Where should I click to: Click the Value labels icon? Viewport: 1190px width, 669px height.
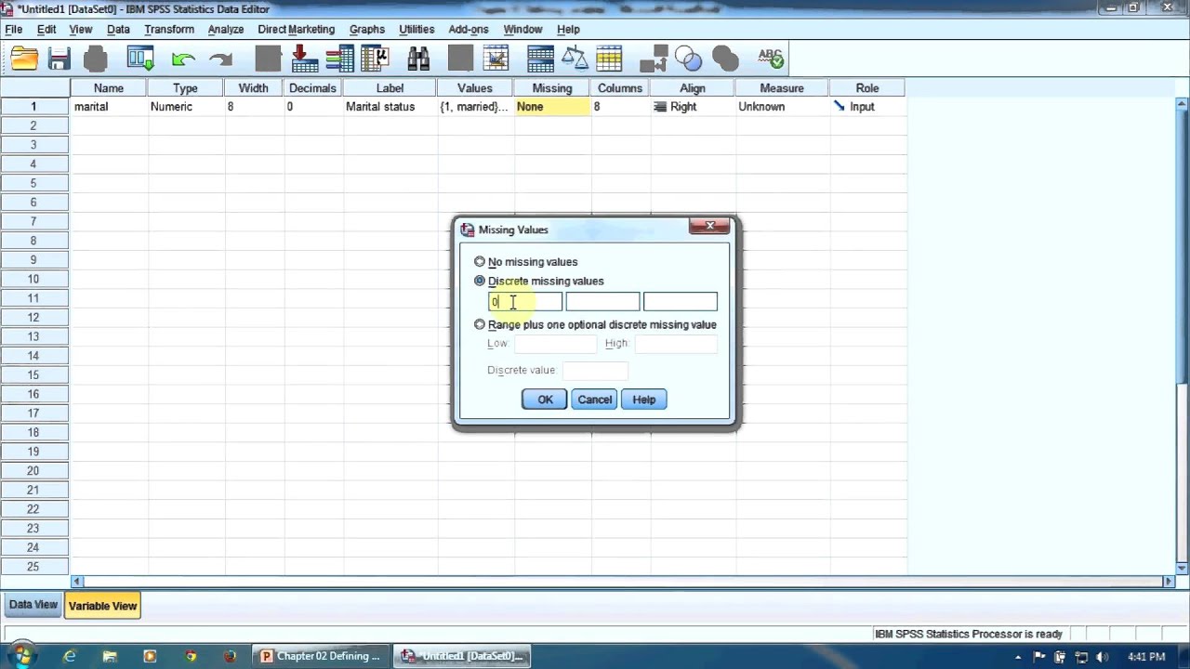tap(654, 59)
